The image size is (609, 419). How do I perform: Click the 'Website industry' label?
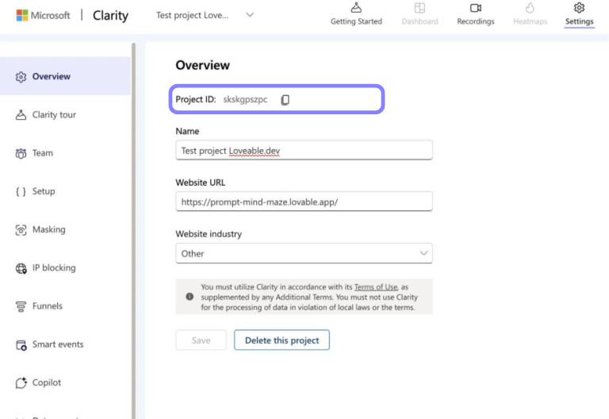(x=209, y=234)
